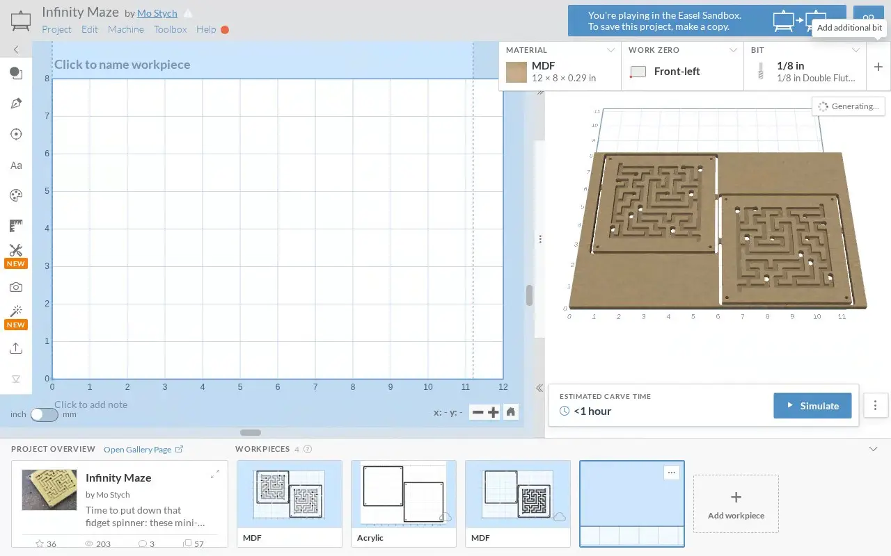This screenshot has width=891, height=556.
Task: Toggle units between inch and mm
Action: (45, 414)
